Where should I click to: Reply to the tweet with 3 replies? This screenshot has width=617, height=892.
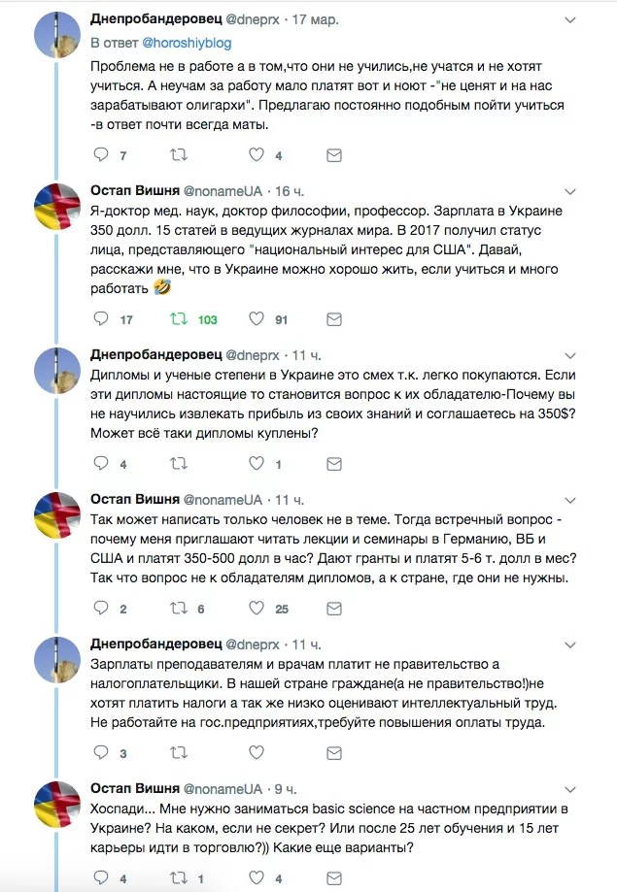(x=101, y=753)
